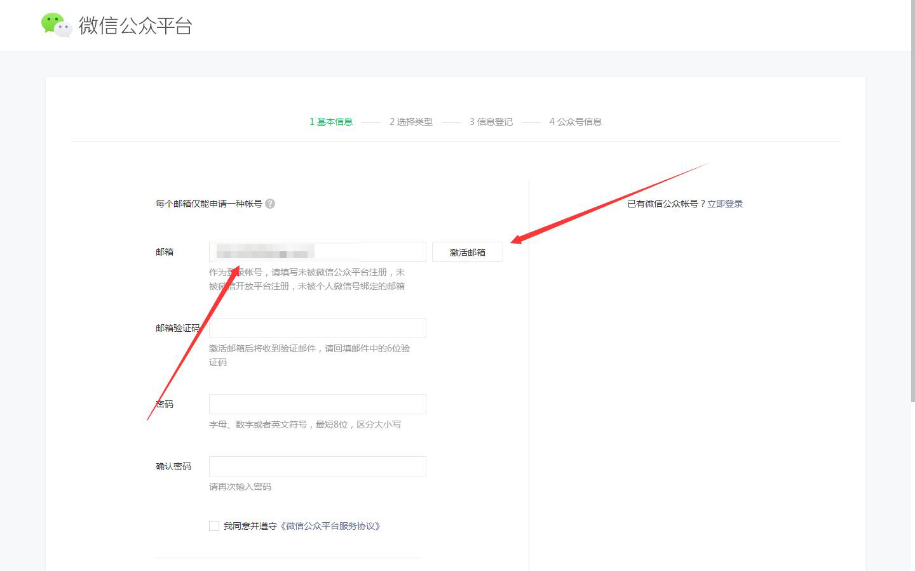
Task: Click the 邮箱验证码 verification code field
Action: tap(317, 327)
